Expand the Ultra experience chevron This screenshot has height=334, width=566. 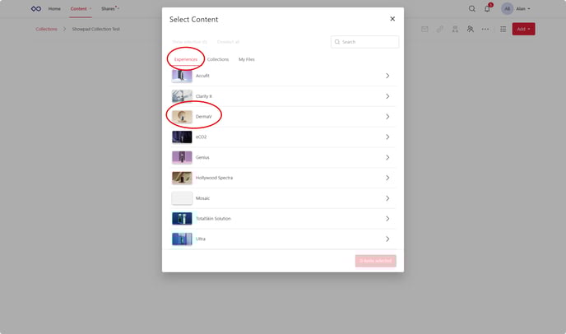click(x=387, y=239)
